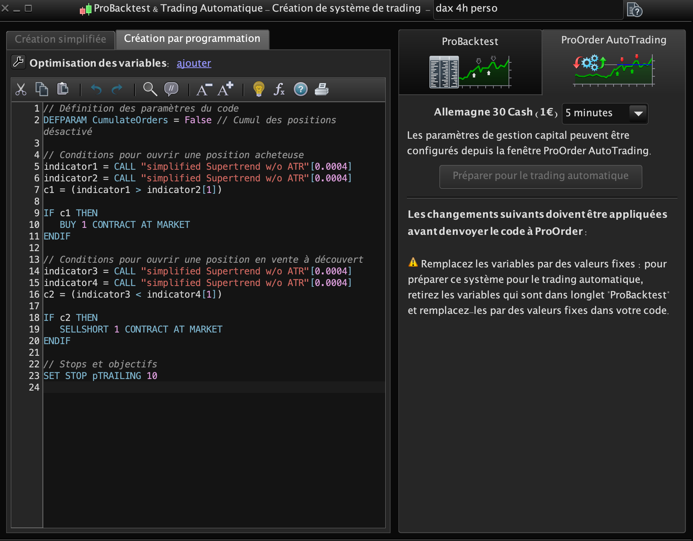Switch to Création simplifiée tab
This screenshot has width=693, height=541.
60,40
